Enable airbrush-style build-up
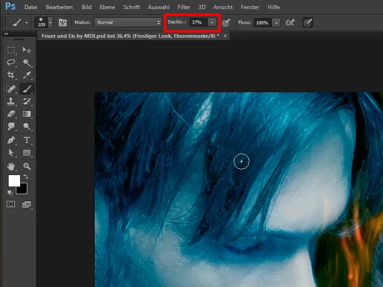383x287 pixels. pos(290,22)
